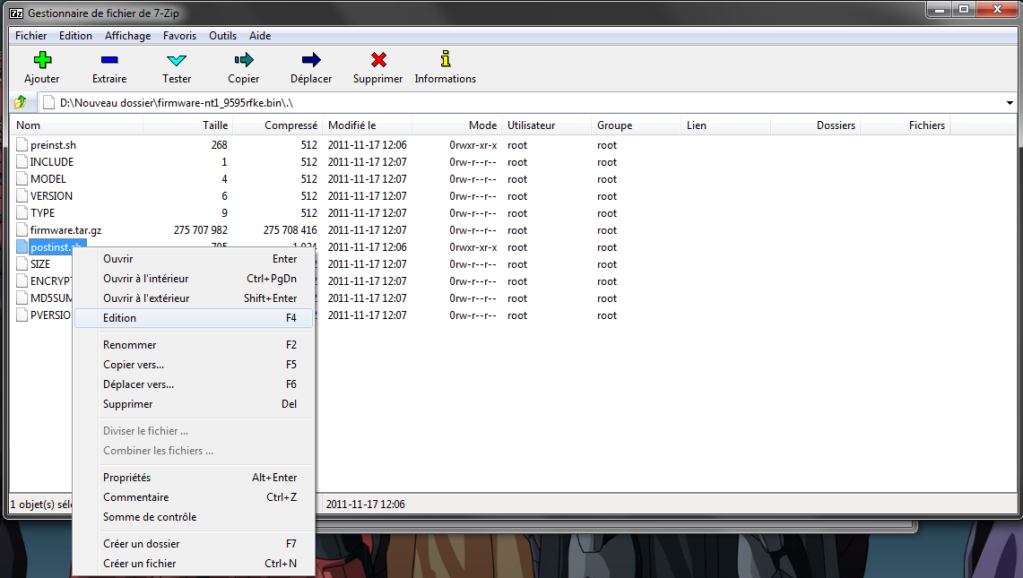Choose Créer un fichier
This screenshot has height=578, width=1023.
194,564
